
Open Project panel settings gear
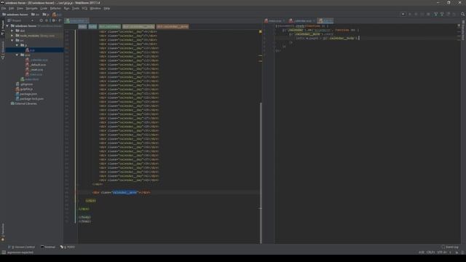click(53, 20)
